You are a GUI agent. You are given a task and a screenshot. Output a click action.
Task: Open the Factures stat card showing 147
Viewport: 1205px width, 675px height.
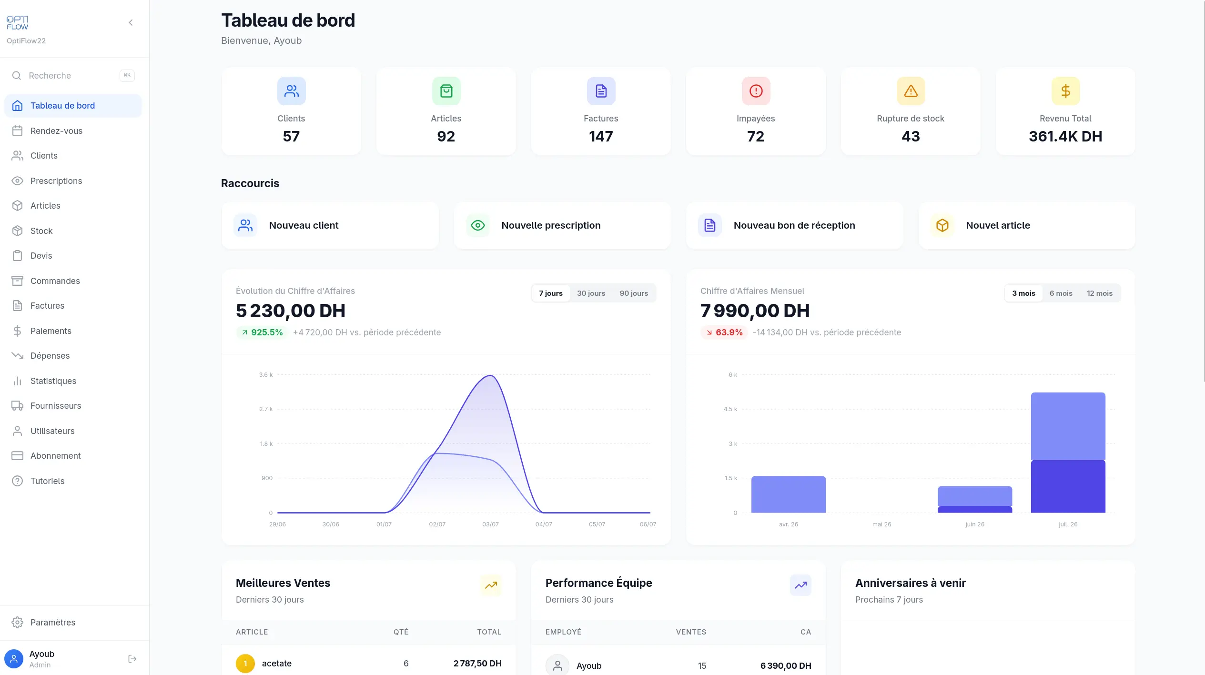click(x=601, y=111)
